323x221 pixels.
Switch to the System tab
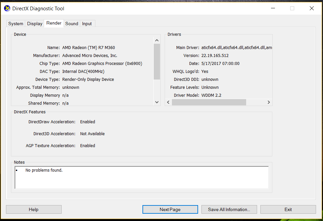(16, 24)
